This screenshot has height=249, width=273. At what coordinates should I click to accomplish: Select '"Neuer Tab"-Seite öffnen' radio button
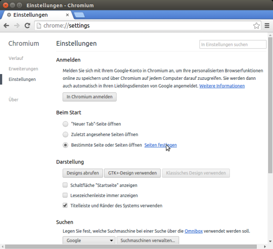[66, 124]
